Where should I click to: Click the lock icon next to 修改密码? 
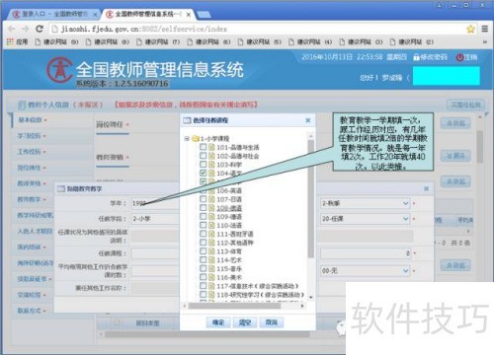[x=416, y=57]
